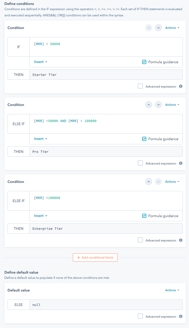Move the first condition up using the chevron
Image resolution: width=189 pixels, height=328 pixels.
coord(148,28)
